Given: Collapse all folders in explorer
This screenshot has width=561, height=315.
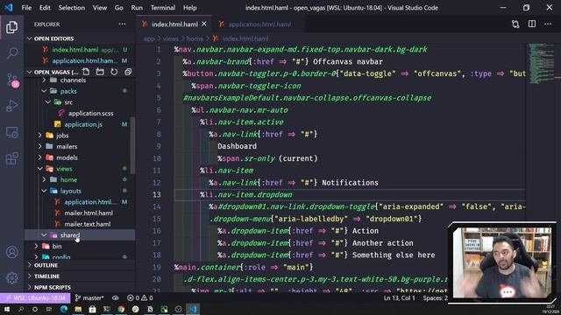Looking at the screenshot, I should [x=128, y=72].
